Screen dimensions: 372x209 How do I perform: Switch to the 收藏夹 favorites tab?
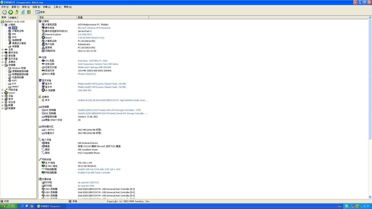click(x=13, y=18)
